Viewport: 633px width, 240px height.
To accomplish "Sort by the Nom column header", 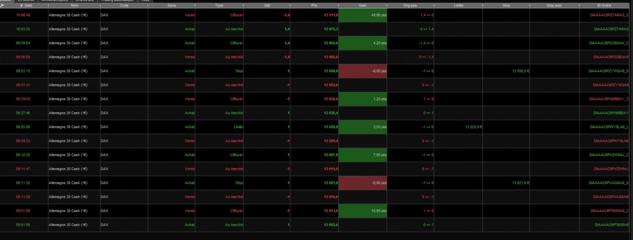I will click(x=75, y=5).
